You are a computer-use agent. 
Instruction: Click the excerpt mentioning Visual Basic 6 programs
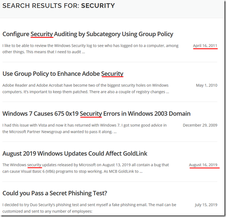(x=86, y=168)
